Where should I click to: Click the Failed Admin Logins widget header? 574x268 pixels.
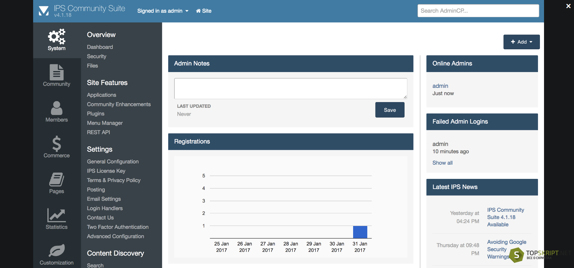[482, 122]
